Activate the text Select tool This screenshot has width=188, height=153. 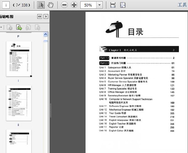pos(41,5)
